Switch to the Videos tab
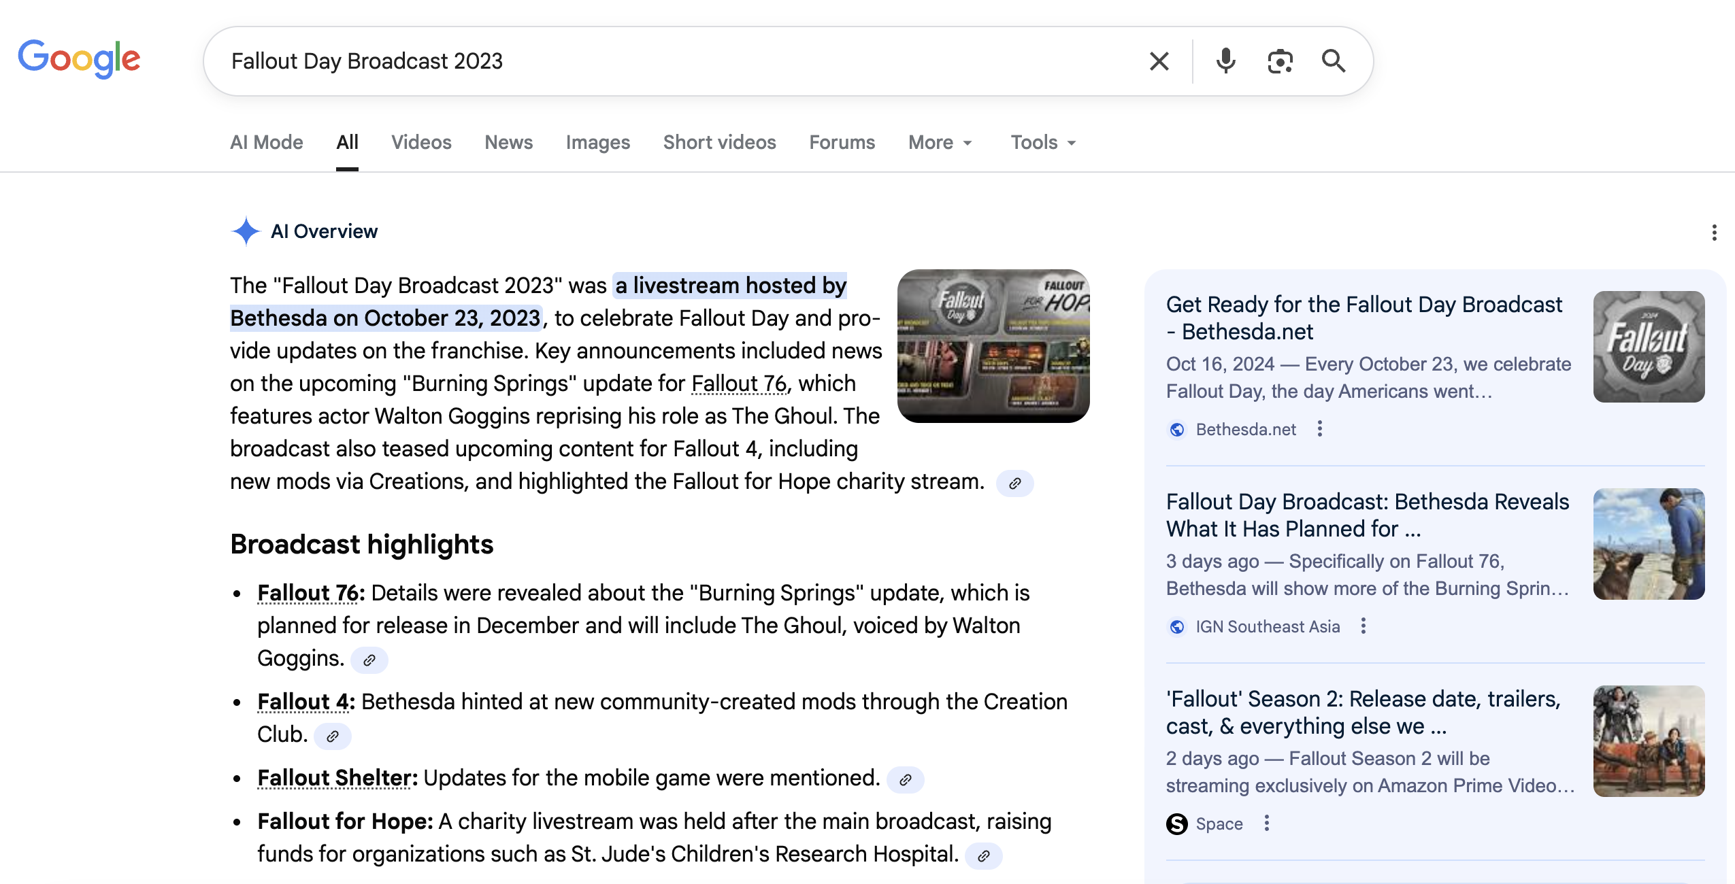Screen dimensions: 1735x884 [421, 143]
